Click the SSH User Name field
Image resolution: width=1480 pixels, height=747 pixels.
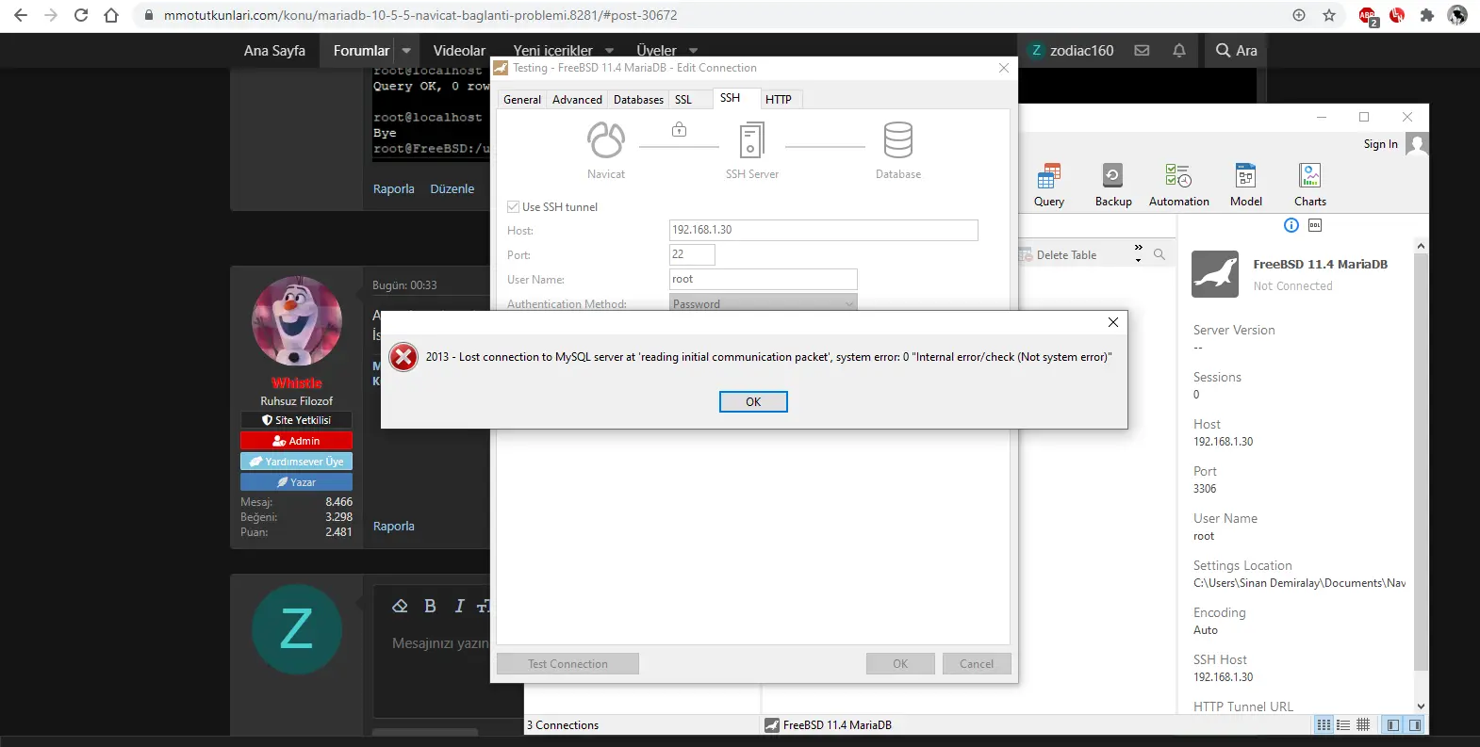coord(763,279)
